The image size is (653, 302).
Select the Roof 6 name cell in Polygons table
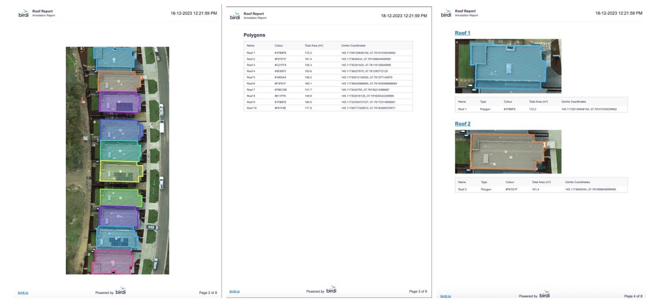tap(251, 84)
